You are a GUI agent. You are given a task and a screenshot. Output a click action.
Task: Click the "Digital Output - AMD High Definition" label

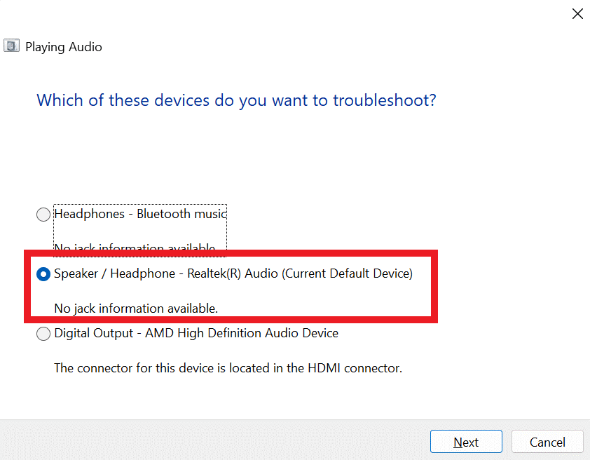point(196,333)
